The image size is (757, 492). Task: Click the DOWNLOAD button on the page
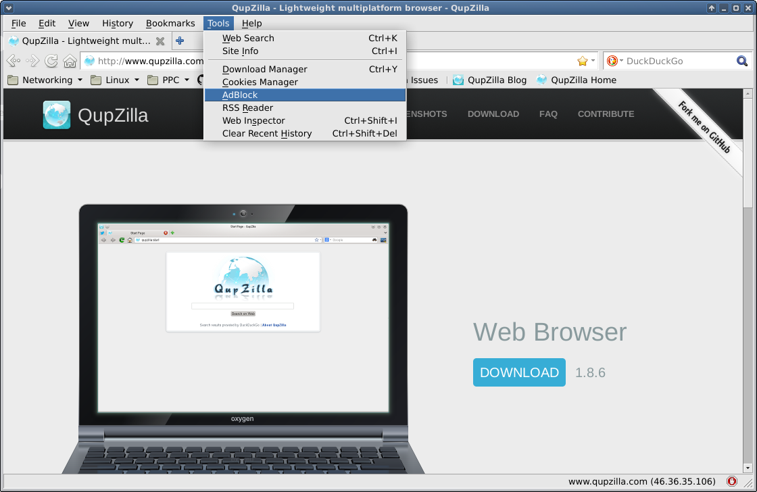pyautogui.click(x=519, y=372)
